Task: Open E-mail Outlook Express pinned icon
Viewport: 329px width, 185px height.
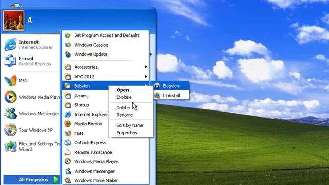Action: [x=10, y=61]
